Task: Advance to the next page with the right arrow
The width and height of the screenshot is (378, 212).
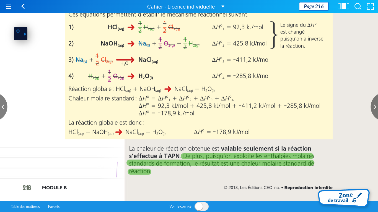Action: (375, 107)
